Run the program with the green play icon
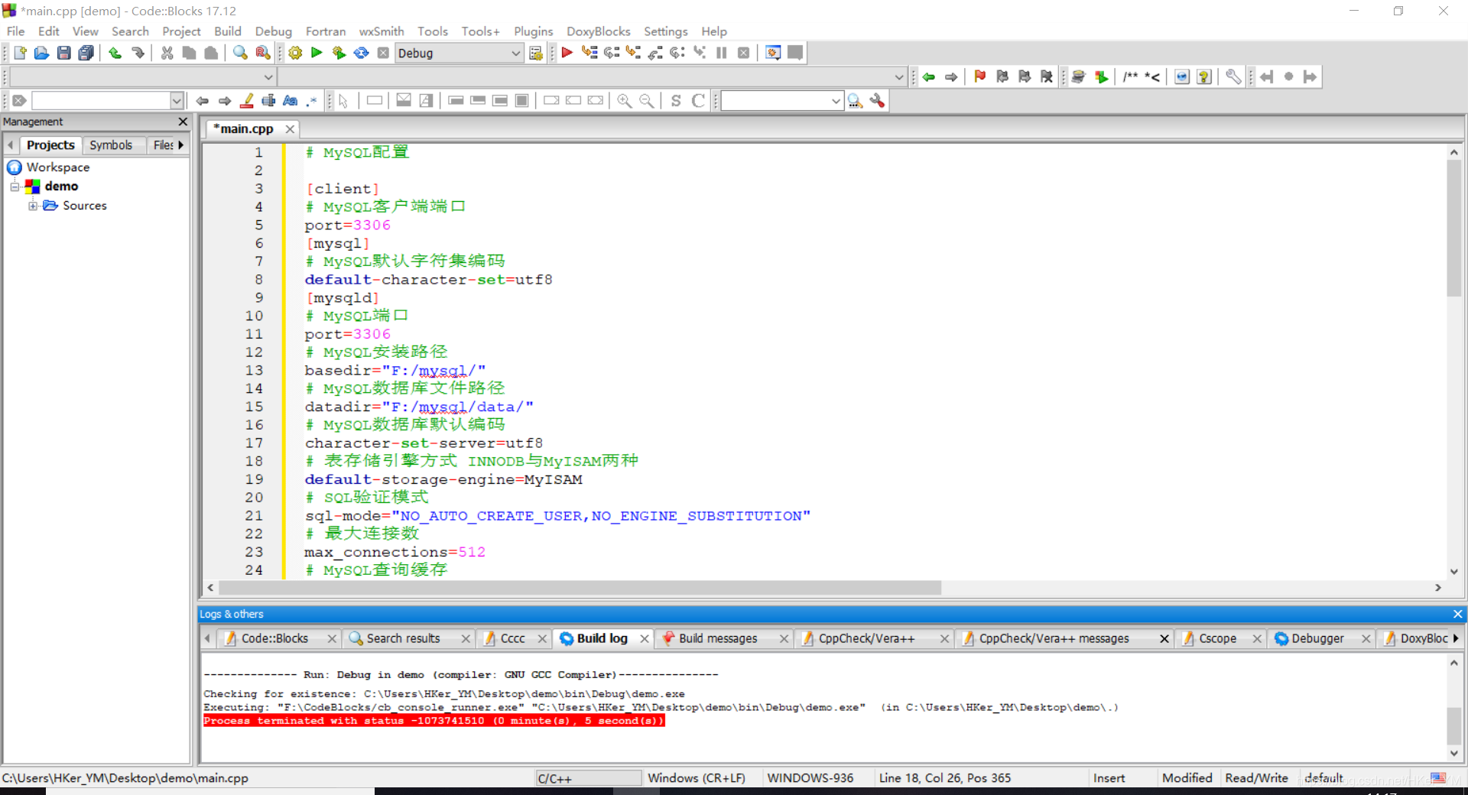 click(317, 53)
